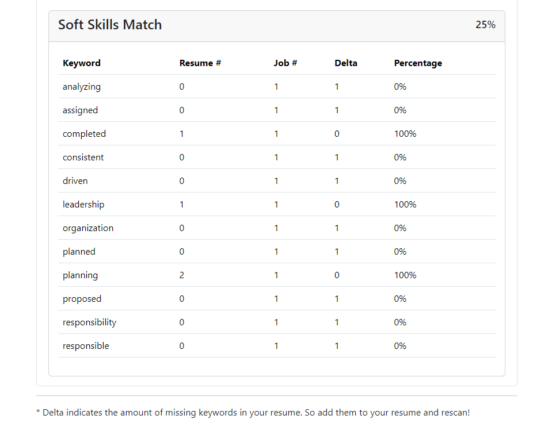Select the Keyword column header

[x=82, y=63]
